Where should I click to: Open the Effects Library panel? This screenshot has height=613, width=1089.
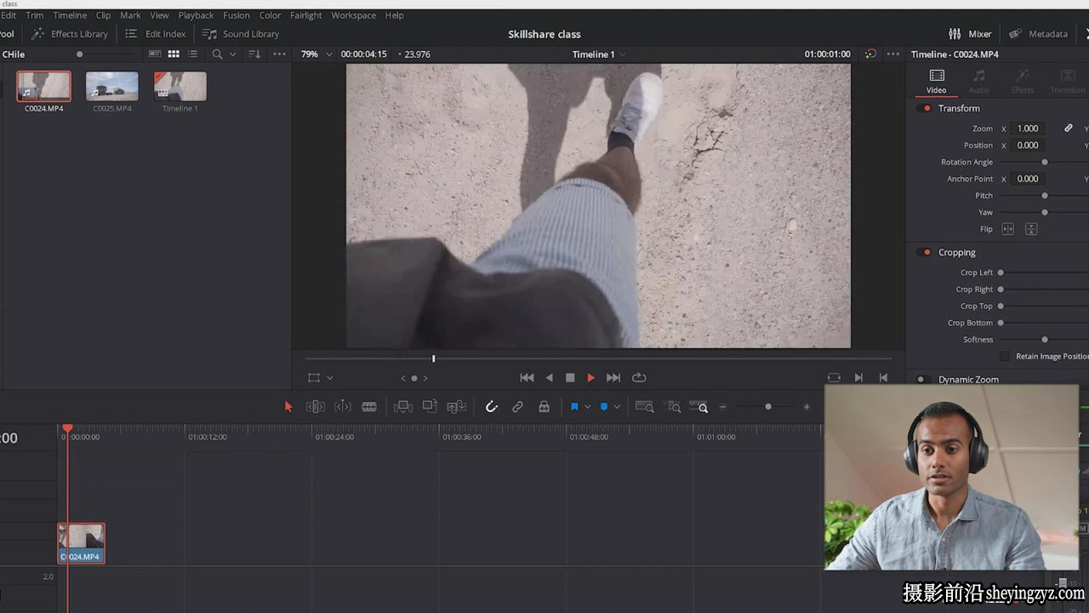pyautogui.click(x=70, y=34)
